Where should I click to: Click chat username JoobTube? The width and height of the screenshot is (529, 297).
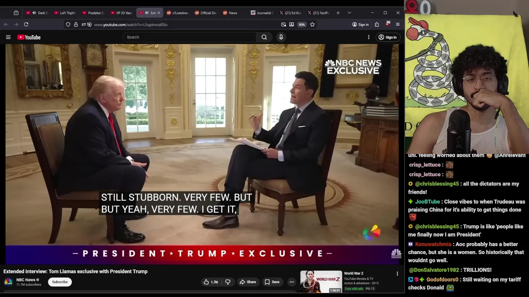click(427, 202)
